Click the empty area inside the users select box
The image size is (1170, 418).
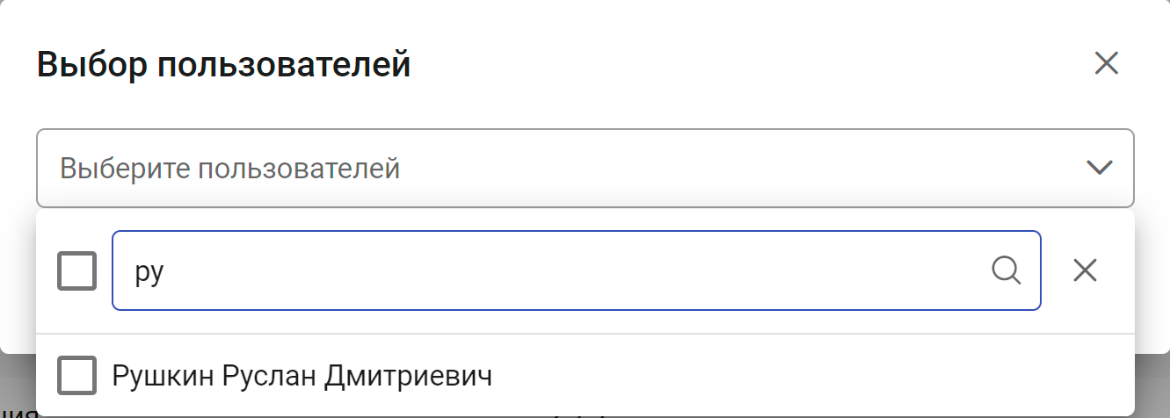pos(738,168)
